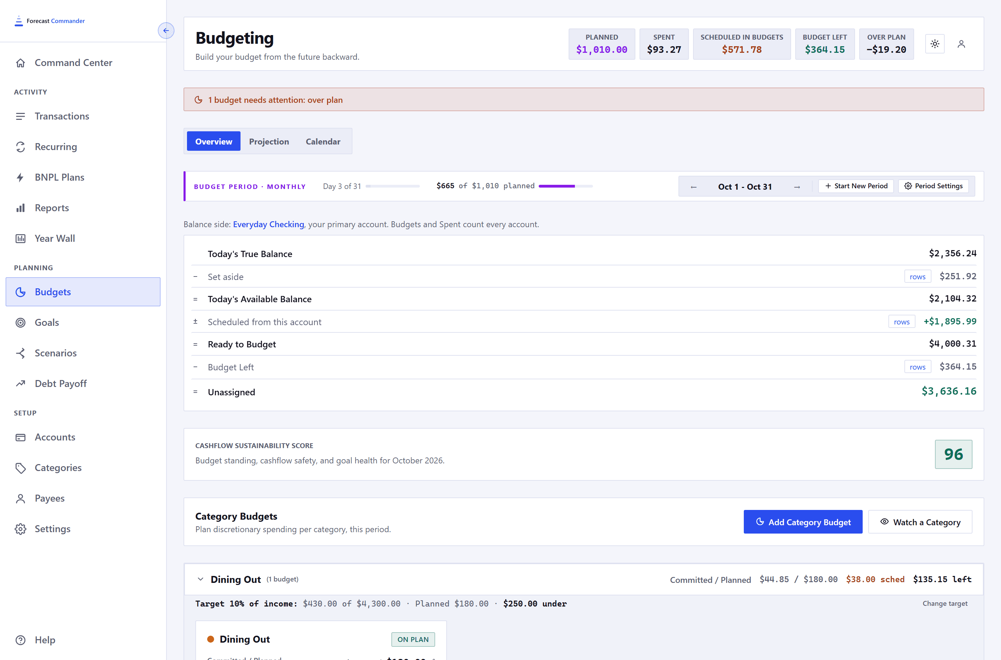Open Accounts card icon
The height and width of the screenshot is (660, 1001).
pyautogui.click(x=20, y=437)
